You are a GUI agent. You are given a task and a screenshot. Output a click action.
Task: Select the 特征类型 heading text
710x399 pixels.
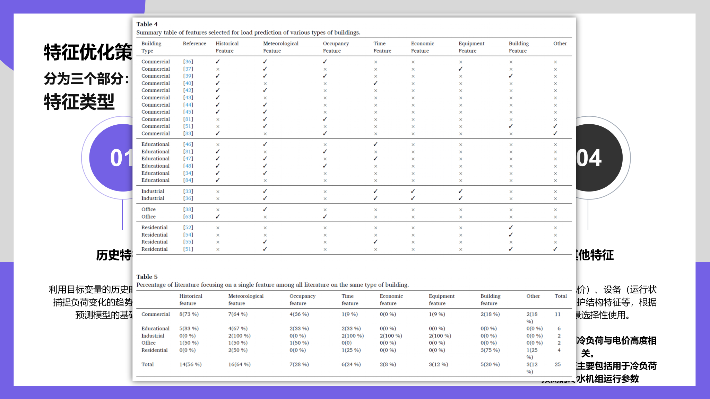(79, 102)
